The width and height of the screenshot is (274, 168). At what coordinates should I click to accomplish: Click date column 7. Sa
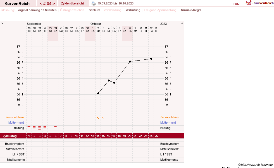coord(125,30)
